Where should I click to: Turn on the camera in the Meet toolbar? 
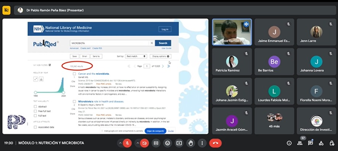point(145,143)
